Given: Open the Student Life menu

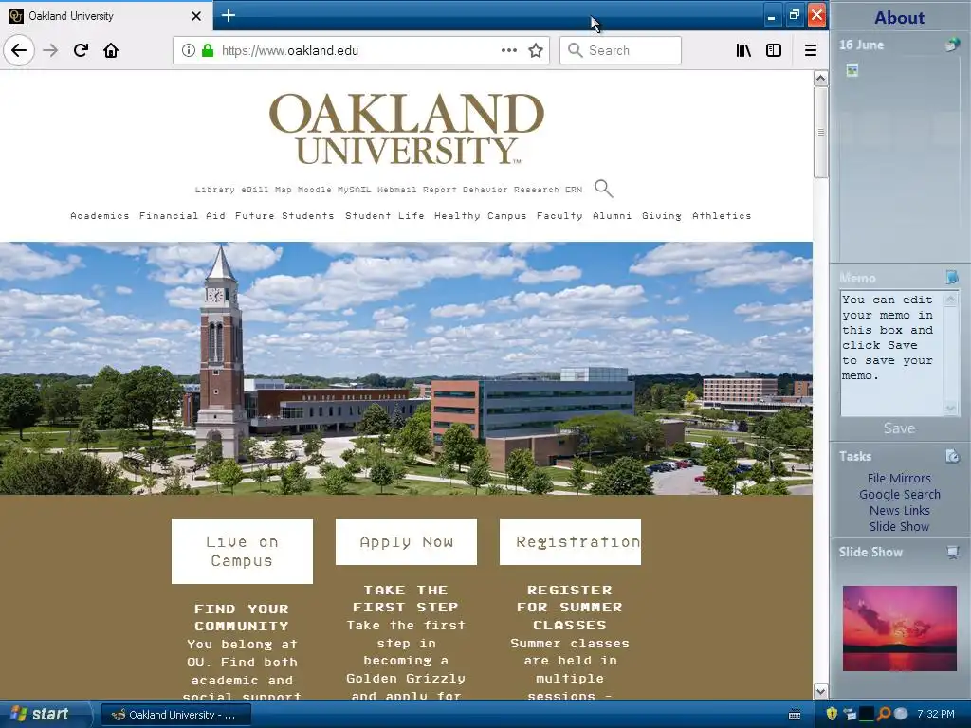Looking at the screenshot, I should point(385,215).
